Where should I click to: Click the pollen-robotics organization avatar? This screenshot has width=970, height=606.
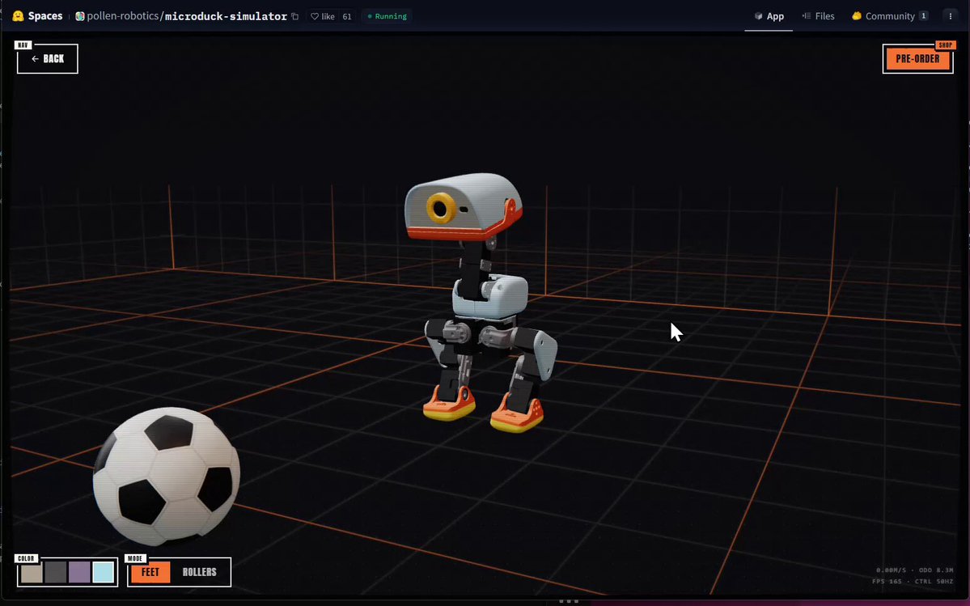tap(80, 16)
